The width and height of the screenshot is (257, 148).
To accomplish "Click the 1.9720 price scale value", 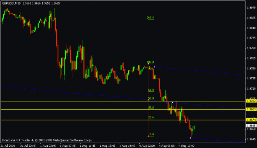I will click(x=251, y=89).
